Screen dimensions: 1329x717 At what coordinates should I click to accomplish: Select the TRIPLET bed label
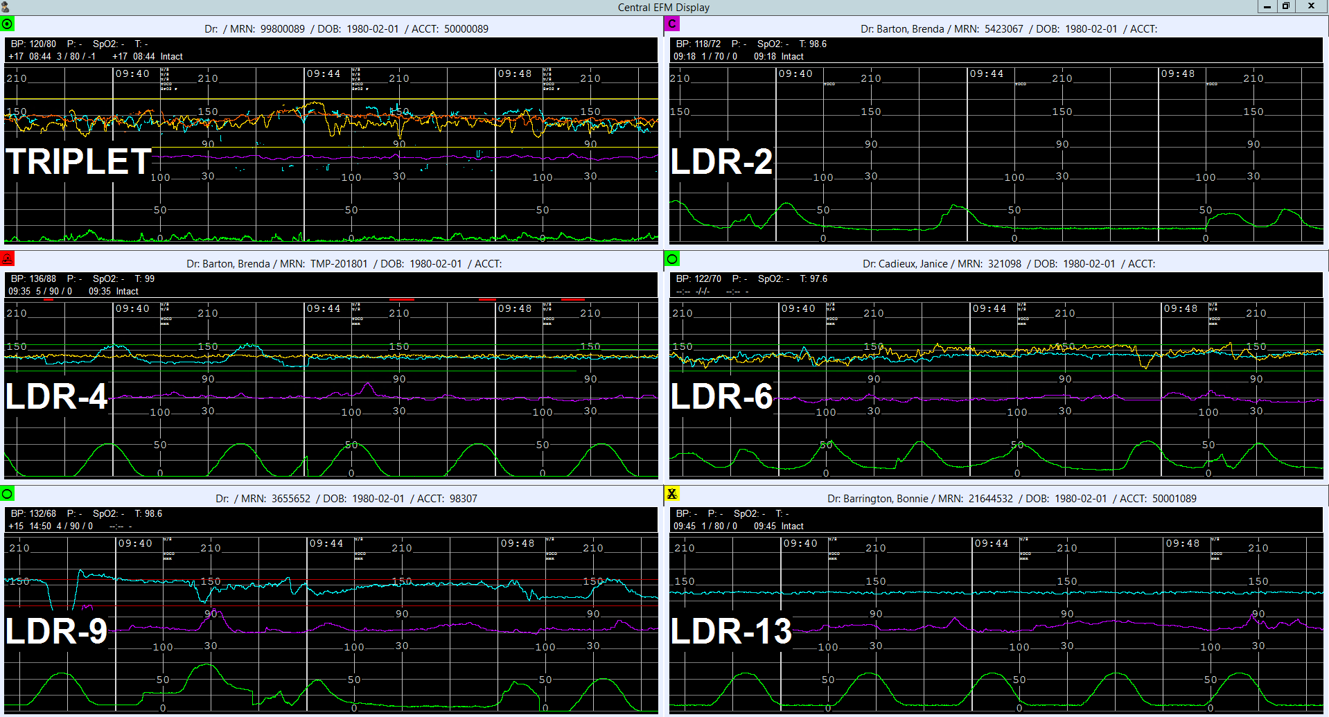pos(78,162)
